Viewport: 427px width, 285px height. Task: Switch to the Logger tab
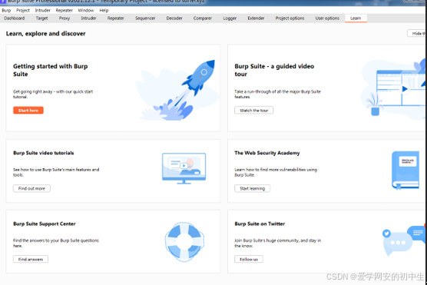pyautogui.click(x=230, y=18)
